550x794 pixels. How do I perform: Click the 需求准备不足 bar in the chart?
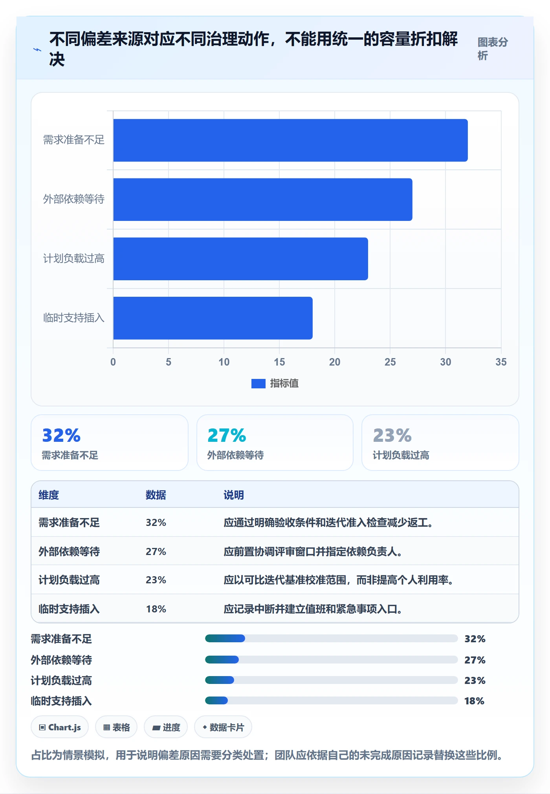(290, 140)
